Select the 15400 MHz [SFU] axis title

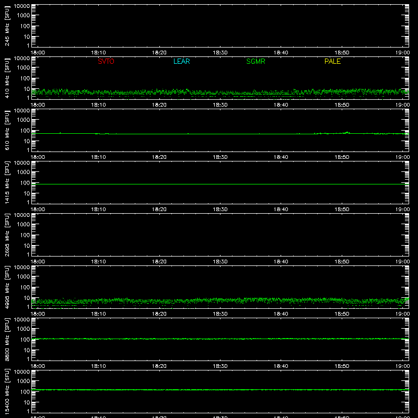7,391
